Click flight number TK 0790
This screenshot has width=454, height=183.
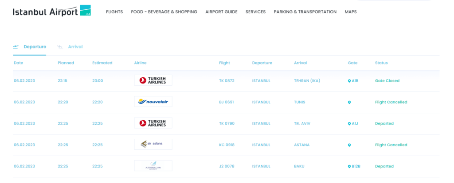[x=227, y=123]
